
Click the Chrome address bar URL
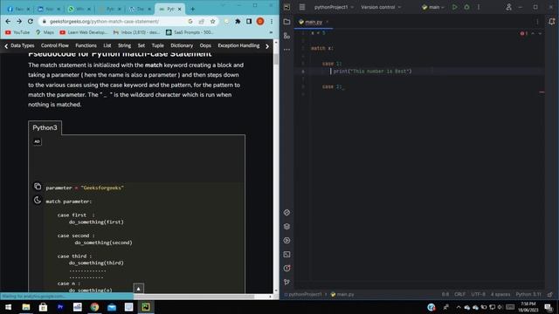[x=104, y=21]
